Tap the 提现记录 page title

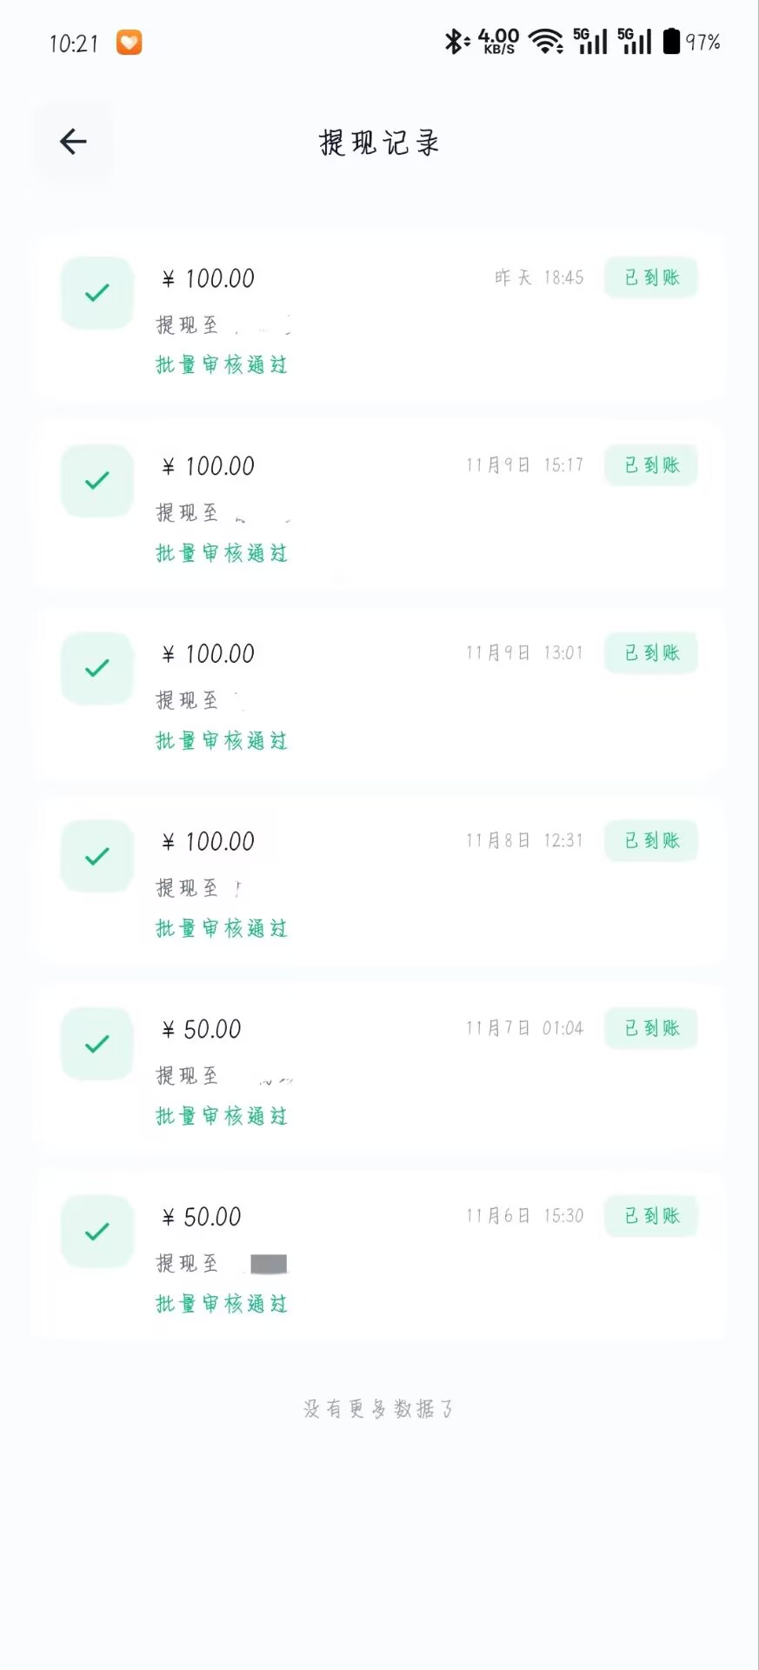pos(379,143)
